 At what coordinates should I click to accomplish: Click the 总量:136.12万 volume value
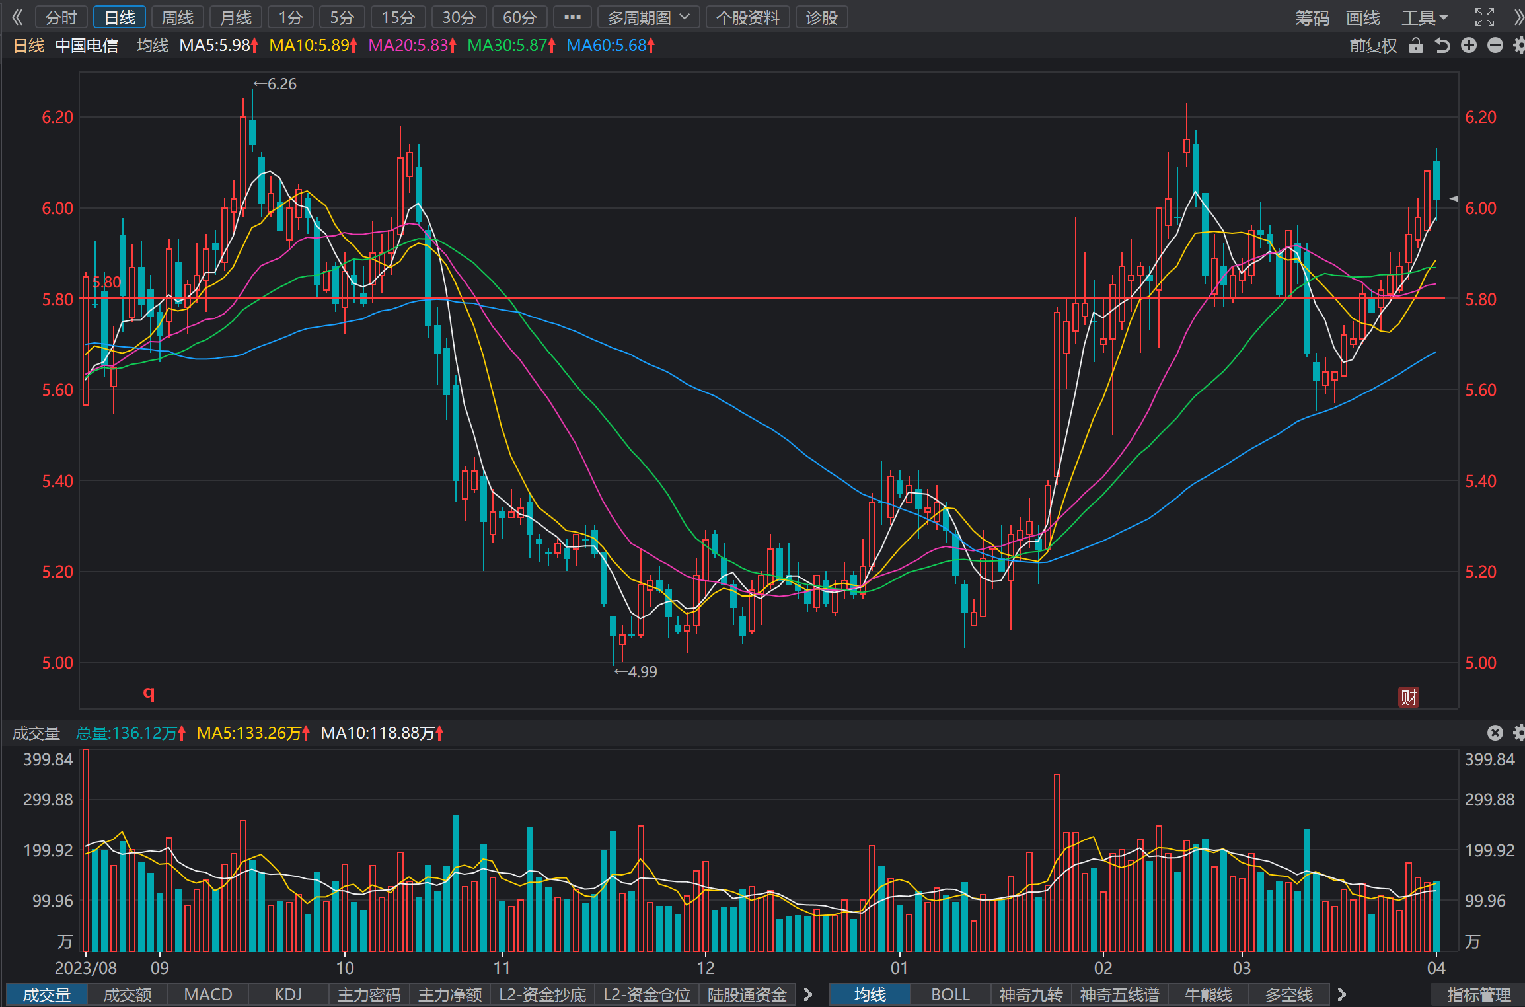pyautogui.click(x=131, y=733)
